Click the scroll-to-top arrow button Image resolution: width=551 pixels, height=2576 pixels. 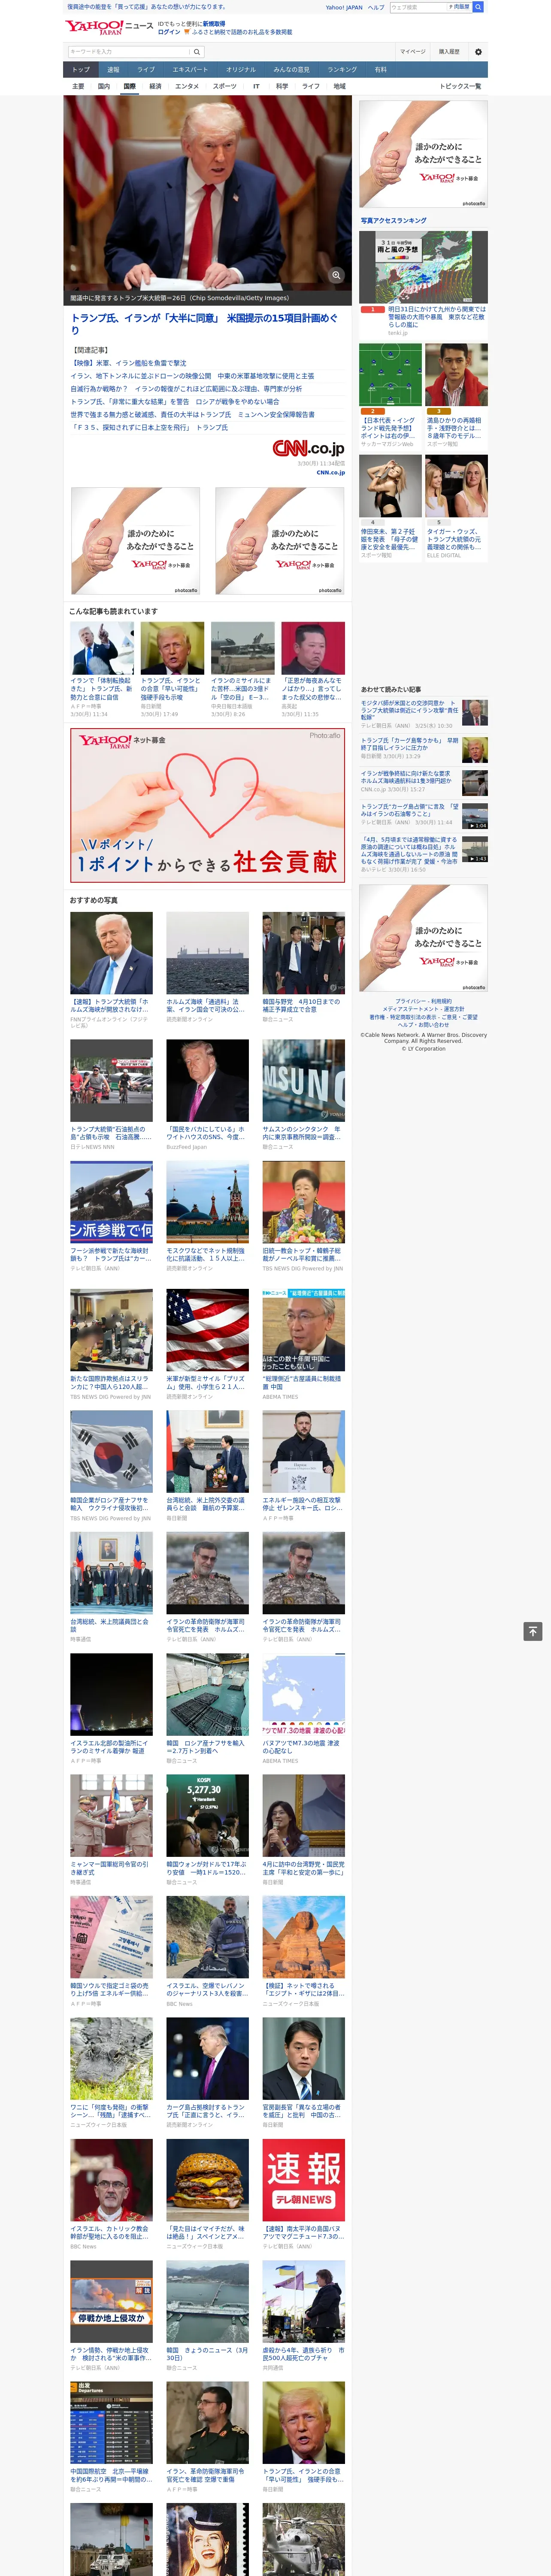(x=533, y=1631)
